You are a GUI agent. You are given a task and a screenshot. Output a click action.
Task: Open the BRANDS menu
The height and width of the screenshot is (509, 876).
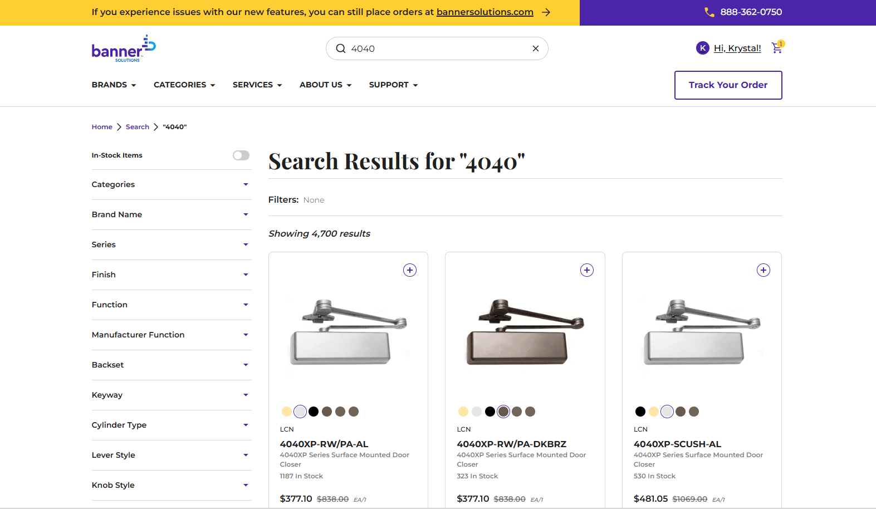pyautogui.click(x=114, y=85)
